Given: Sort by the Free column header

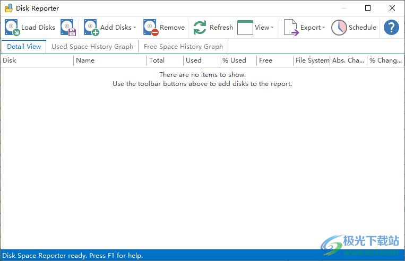Looking at the screenshot, I should click(x=275, y=60).
